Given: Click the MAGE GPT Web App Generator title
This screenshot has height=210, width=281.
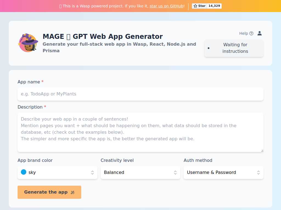Looking at the screenshot, I should click(x=103, y=36).
